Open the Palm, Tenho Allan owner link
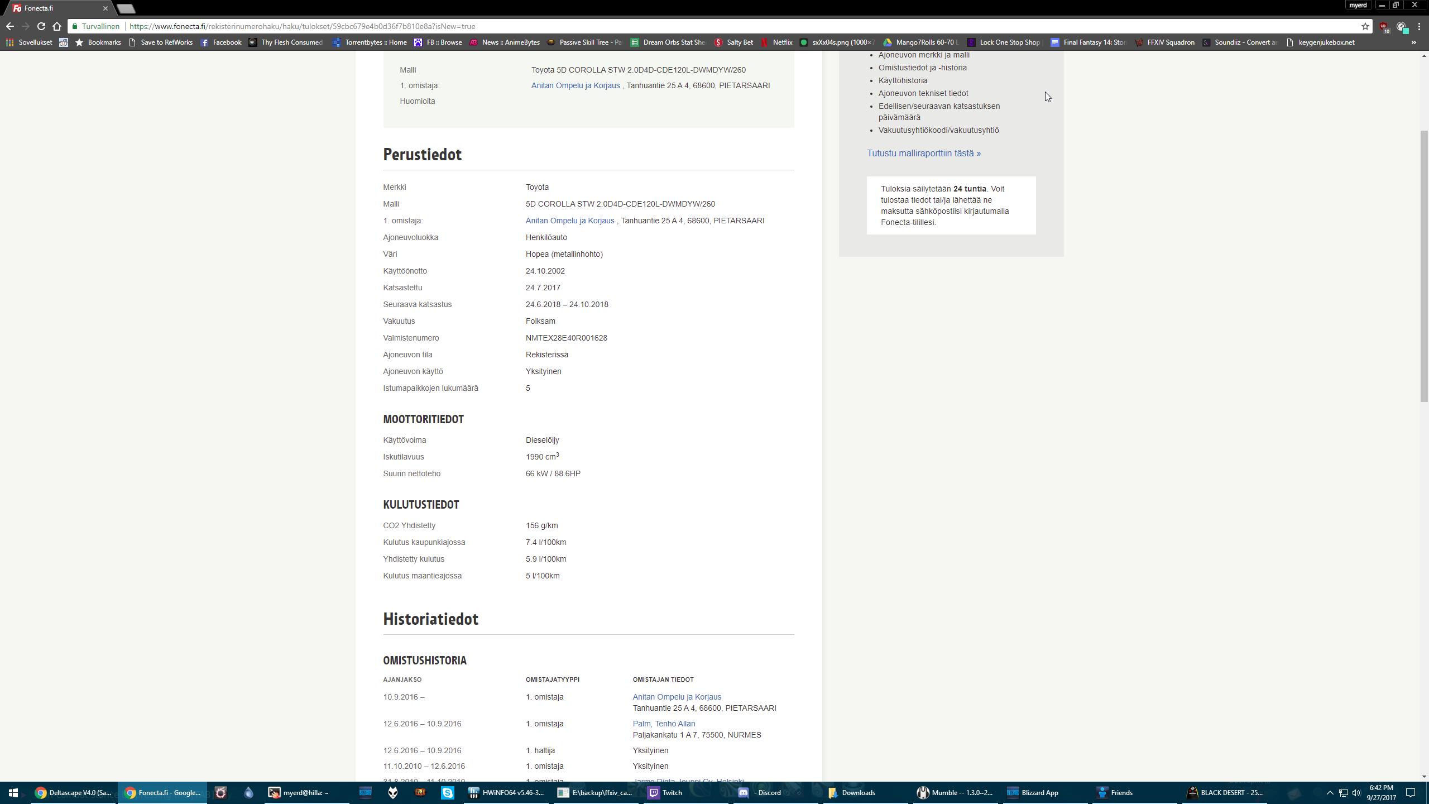This screenshot has width=1429, height=804. [664, 724]
